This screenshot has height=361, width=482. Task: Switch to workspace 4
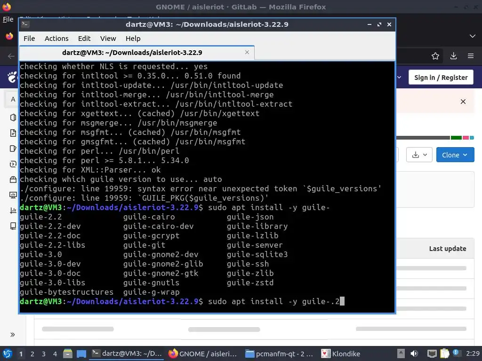click(55, 354)
